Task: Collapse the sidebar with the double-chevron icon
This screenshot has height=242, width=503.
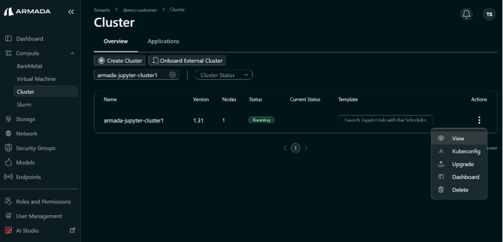Action: click(x=71, y=12)
